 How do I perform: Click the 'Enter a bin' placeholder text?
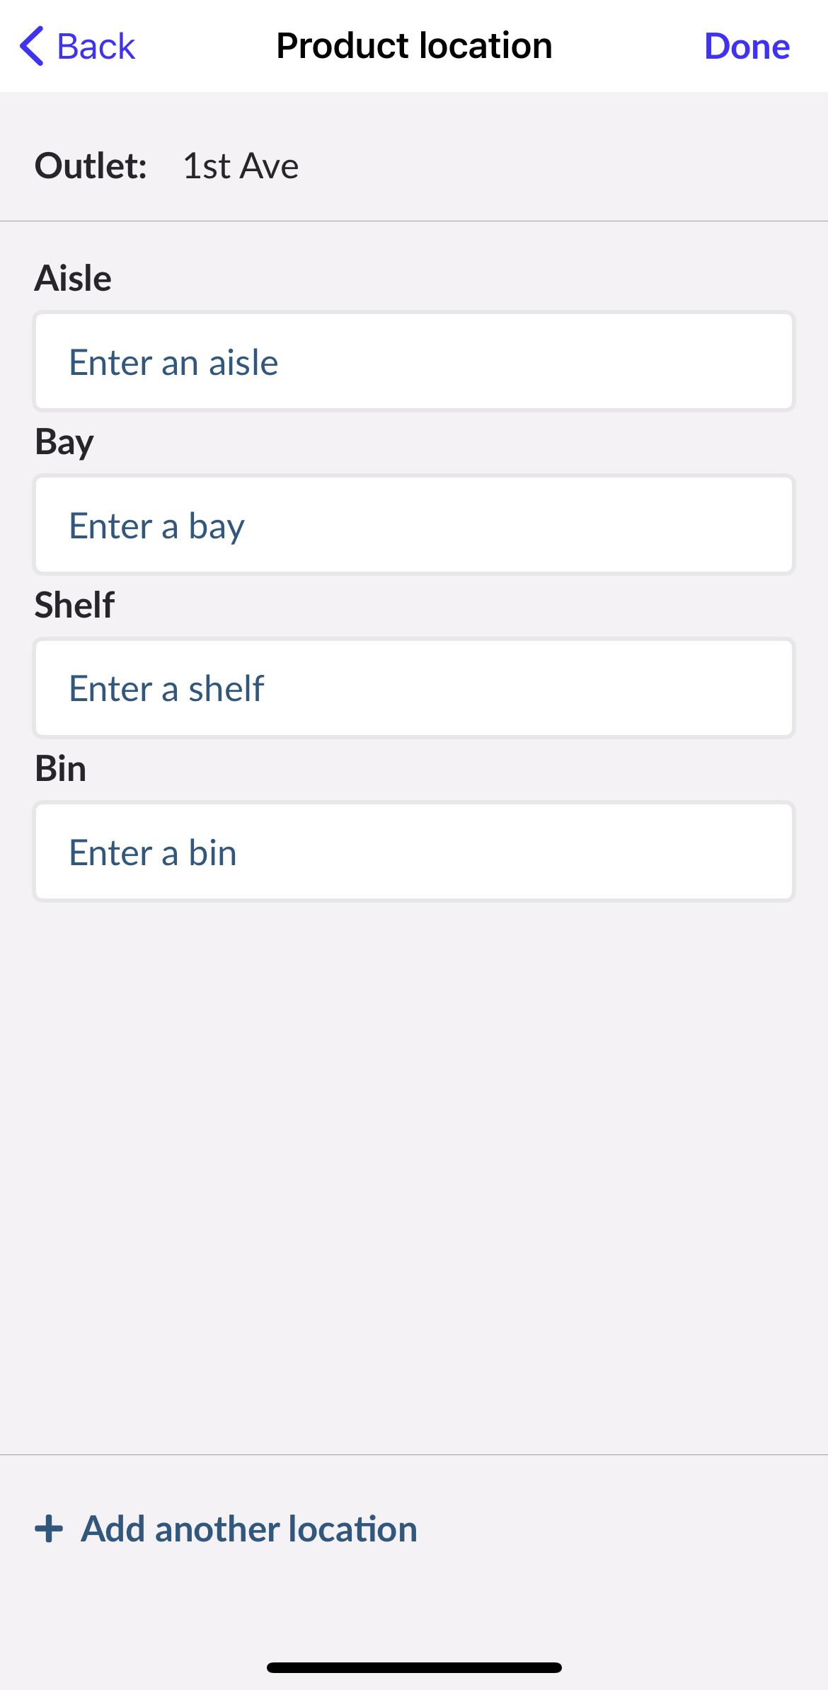click(153, 852)
